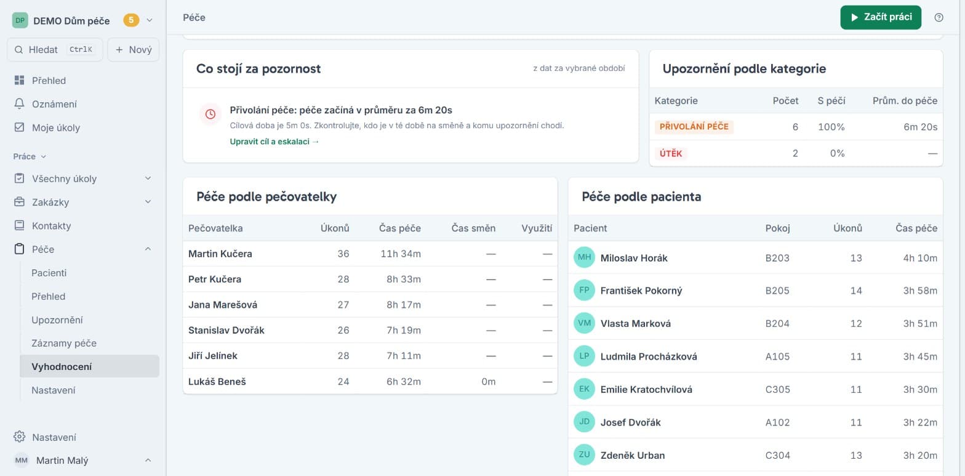This screenshot has height=476, width=965.
Task: Click the Přehled dashboard icon in sidebar
Action: 20,81
